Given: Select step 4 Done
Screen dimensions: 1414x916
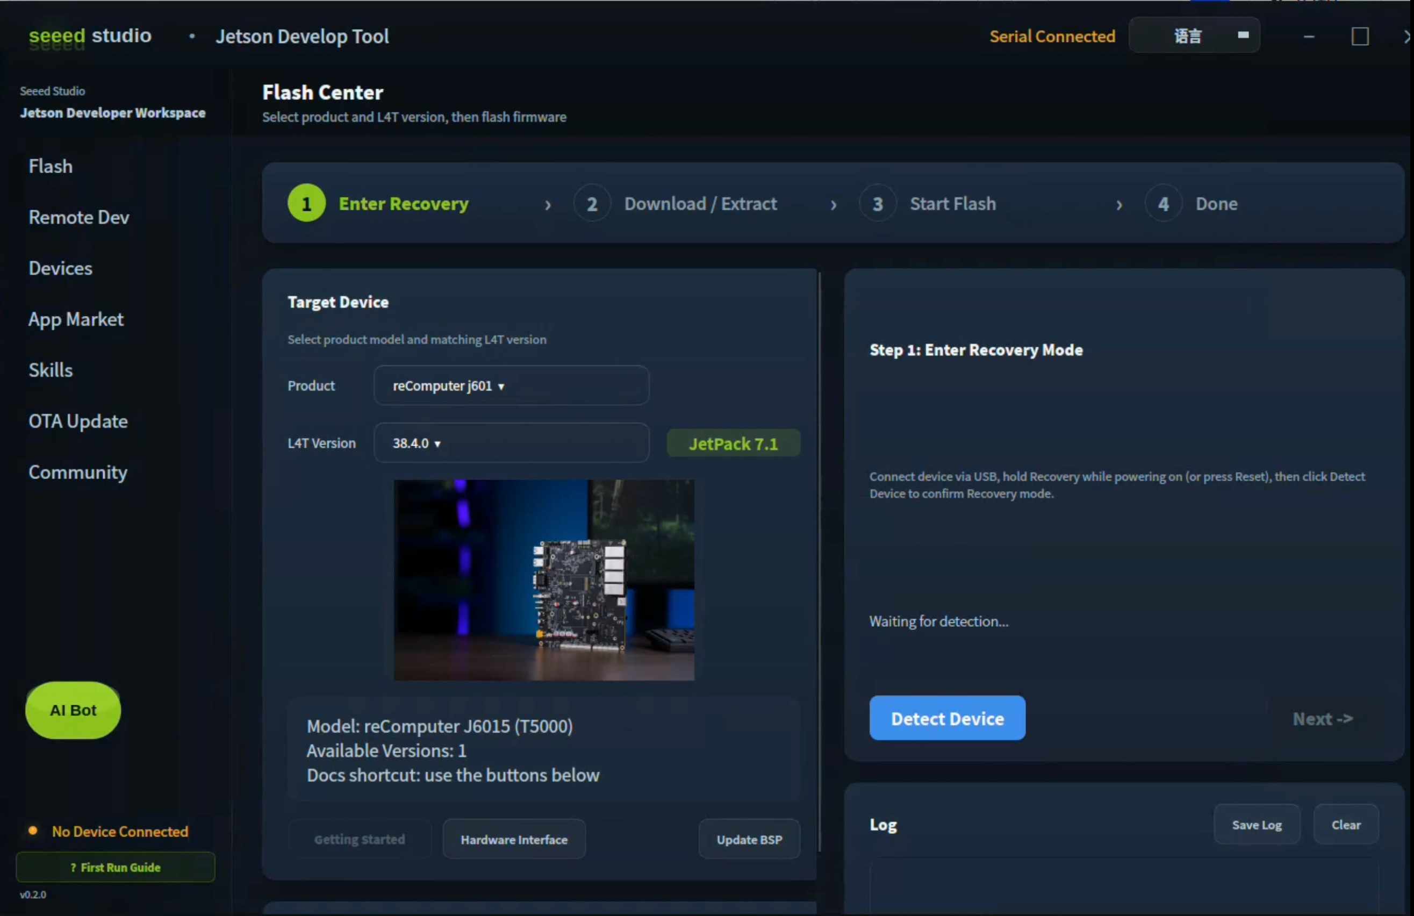Looking at the screenshot, I should coord(1191,204).
